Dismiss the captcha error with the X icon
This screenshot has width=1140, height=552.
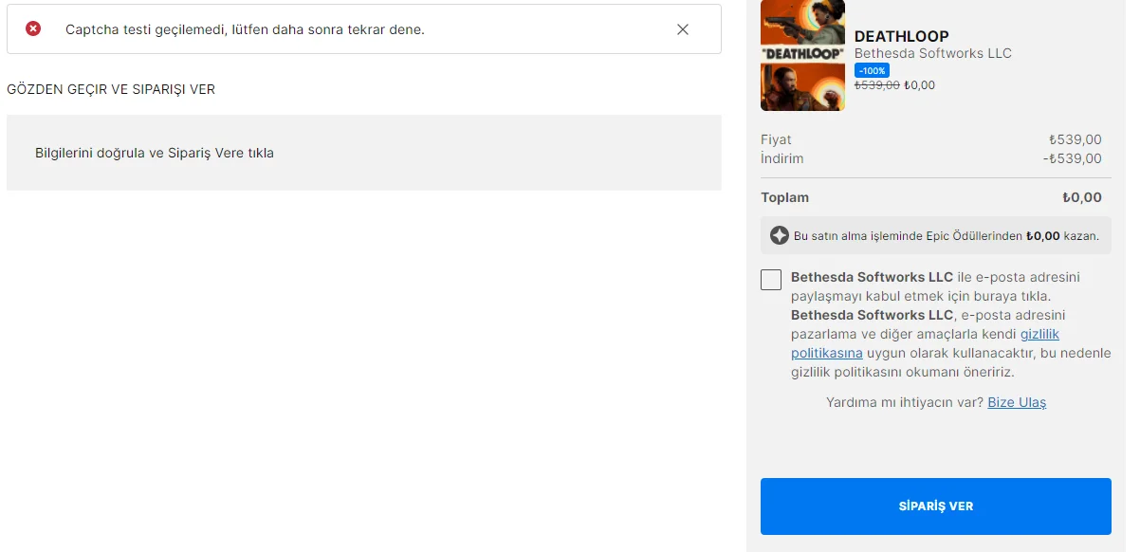click(683, 29)
